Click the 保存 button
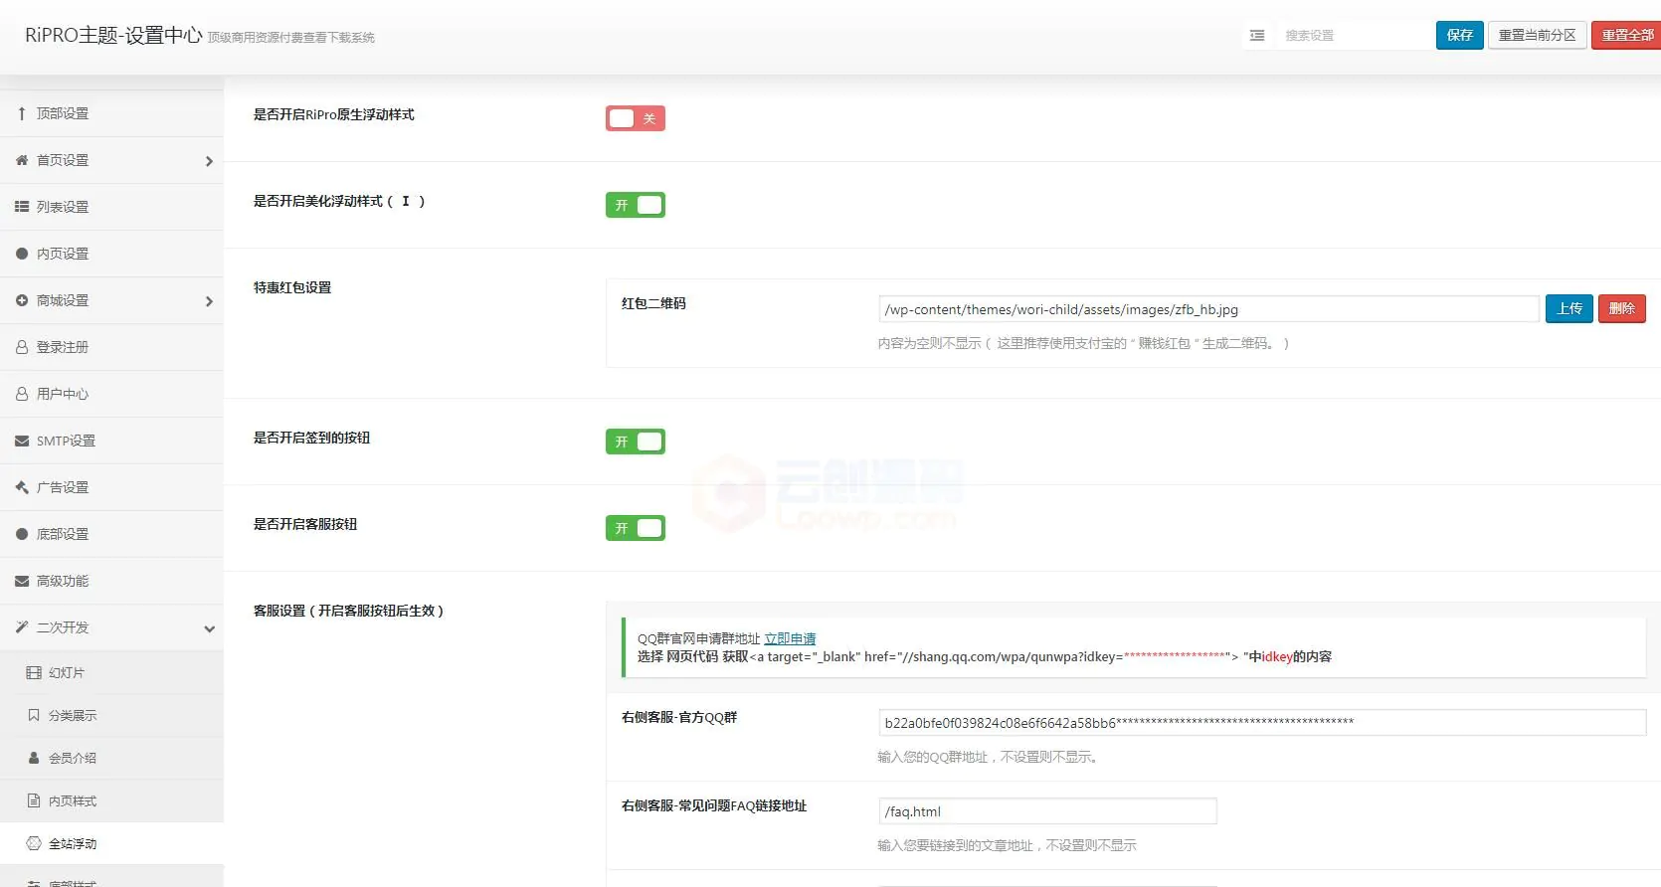The height and width of the screenshot is (887, 1661). (1460, 35)
